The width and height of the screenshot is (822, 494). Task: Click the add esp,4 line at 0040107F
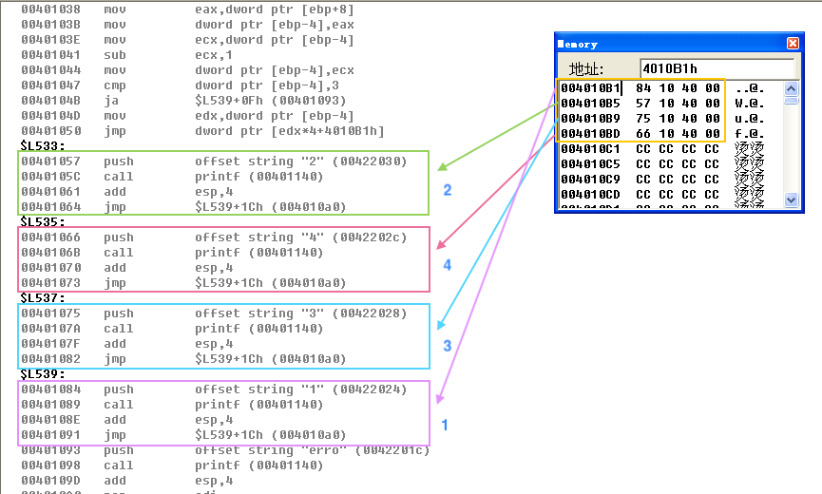click(x=127, y=344)
